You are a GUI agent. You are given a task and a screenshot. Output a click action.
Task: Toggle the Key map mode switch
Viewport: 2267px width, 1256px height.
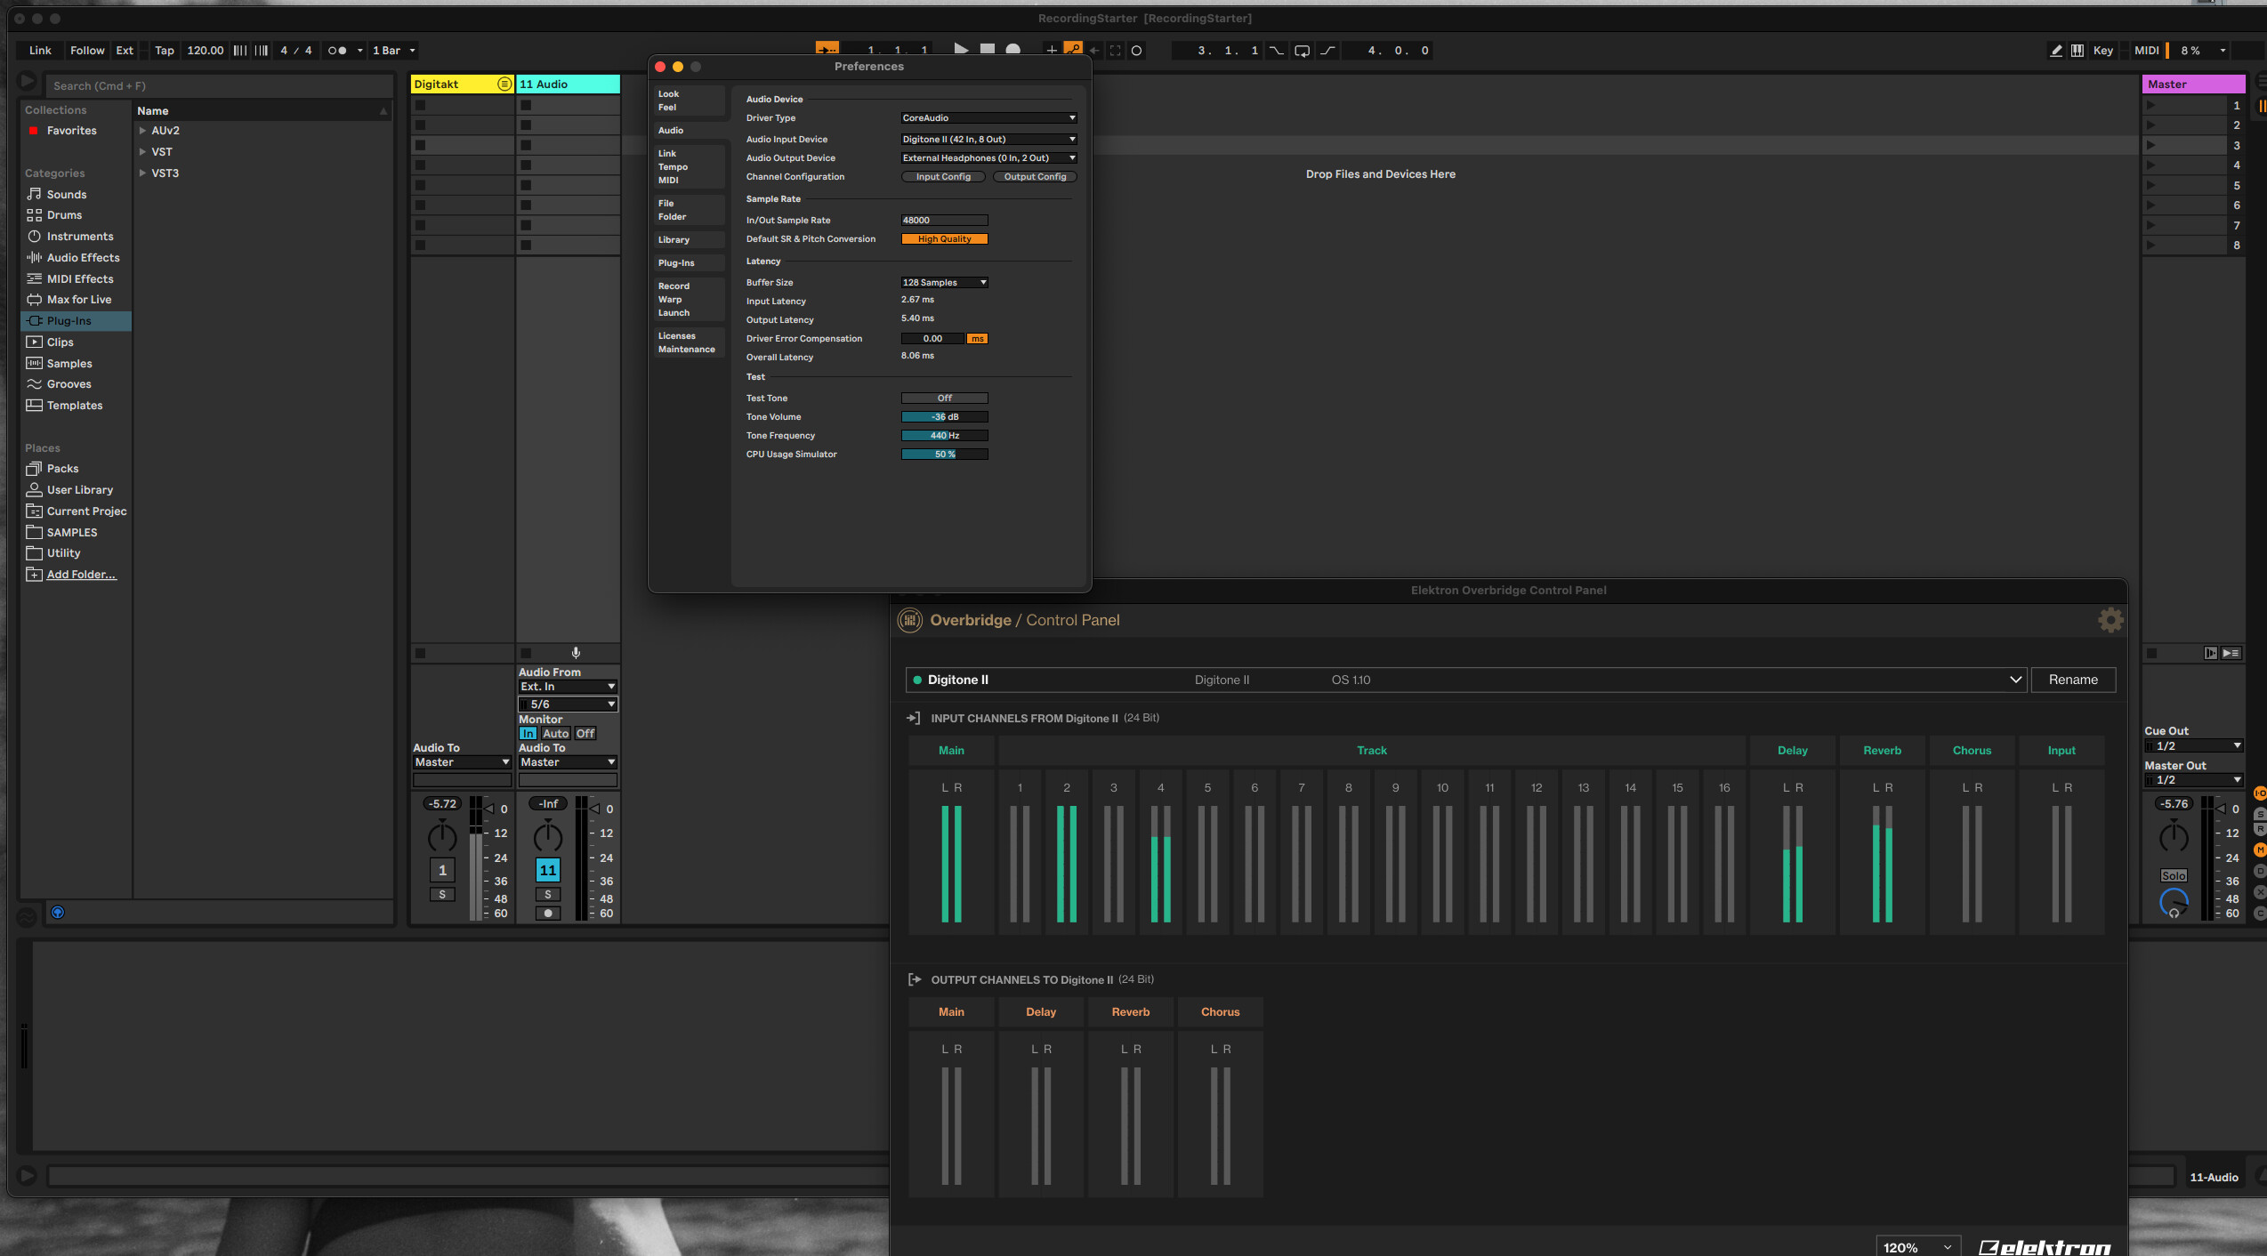(x=2102, y=50)
